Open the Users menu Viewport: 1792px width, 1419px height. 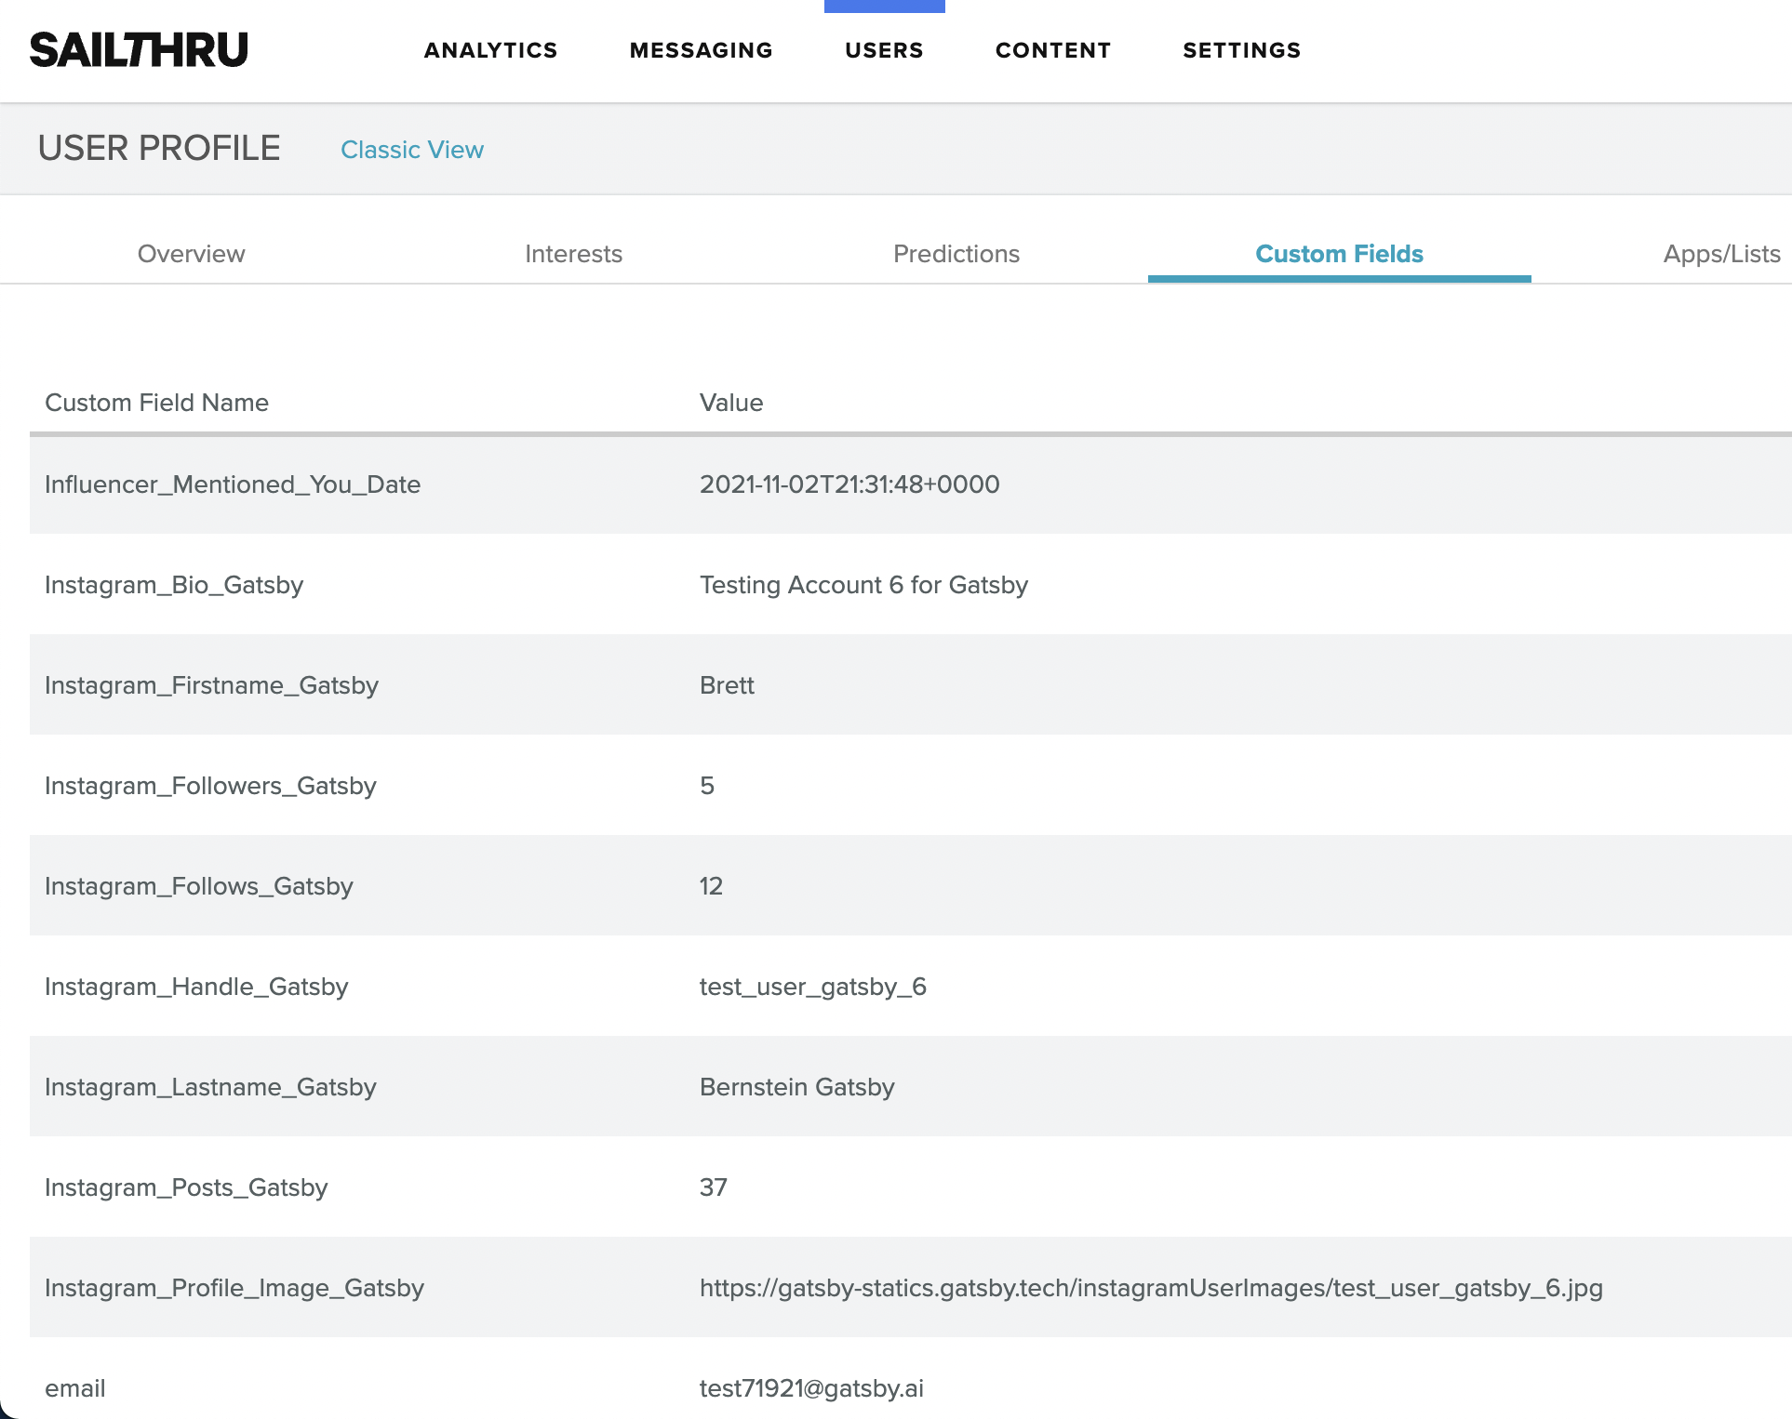pyautogui.click(x=884, y=50)
